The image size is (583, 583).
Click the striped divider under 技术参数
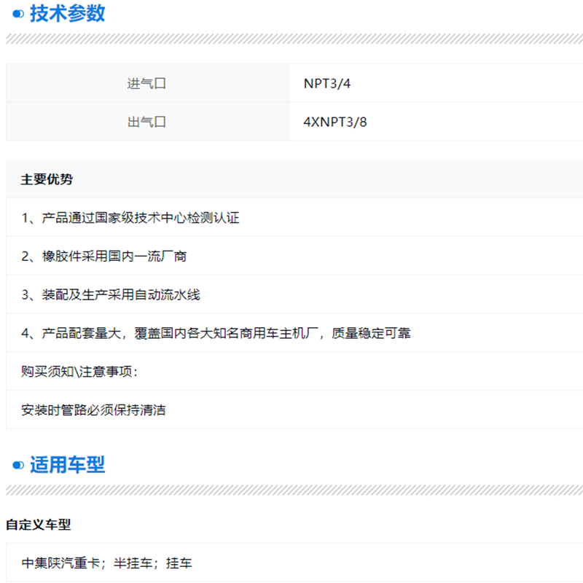[291, 39]
